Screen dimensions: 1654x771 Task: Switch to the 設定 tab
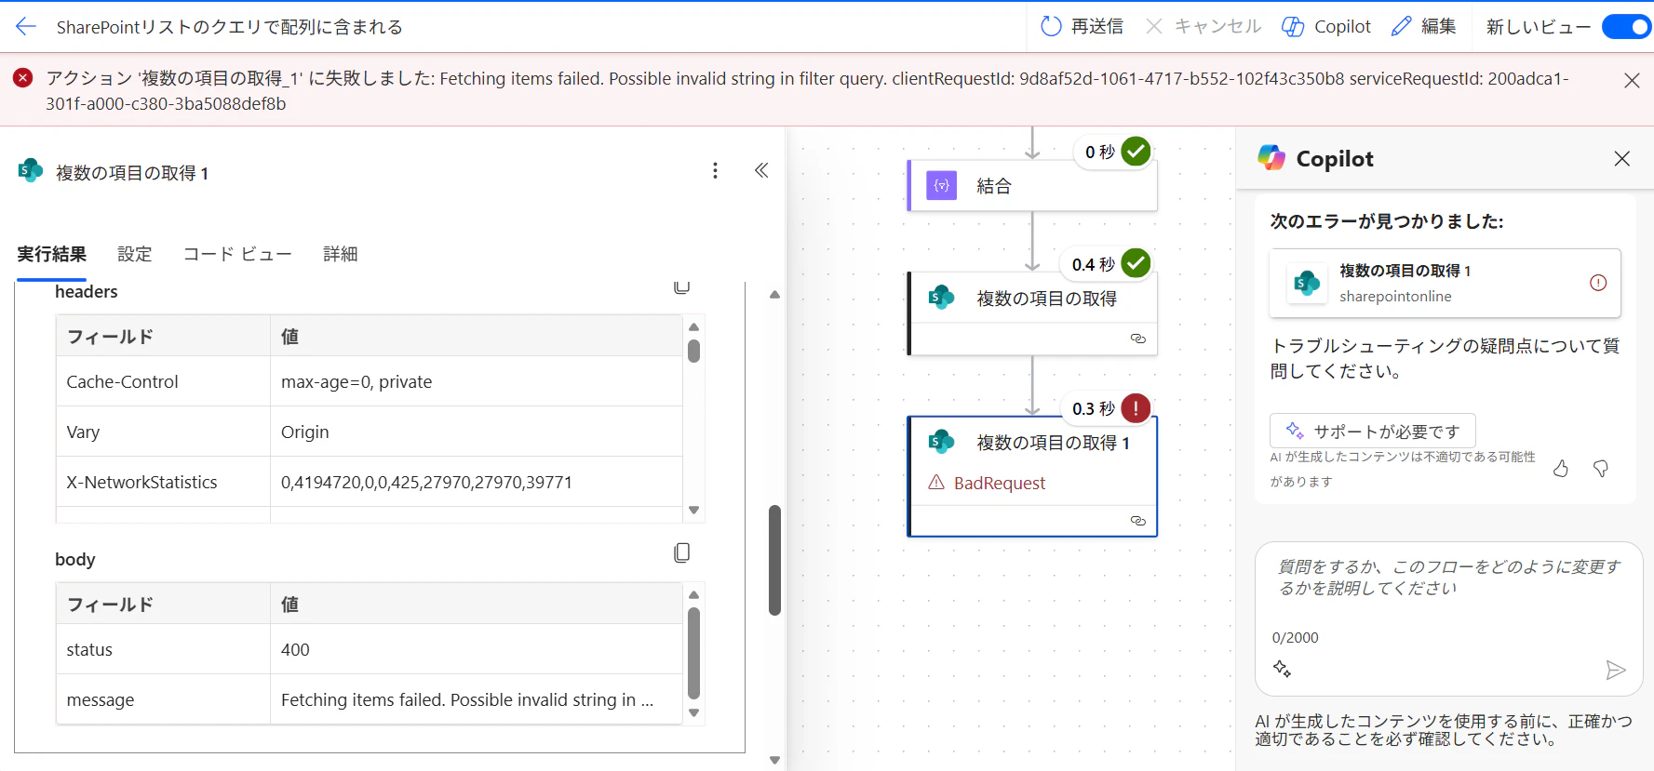click(x=135, y=254)
